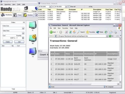The height and width of the screenshot is (94, 125).
Task: Expand the start date dropdown
Action: (50, 7)
